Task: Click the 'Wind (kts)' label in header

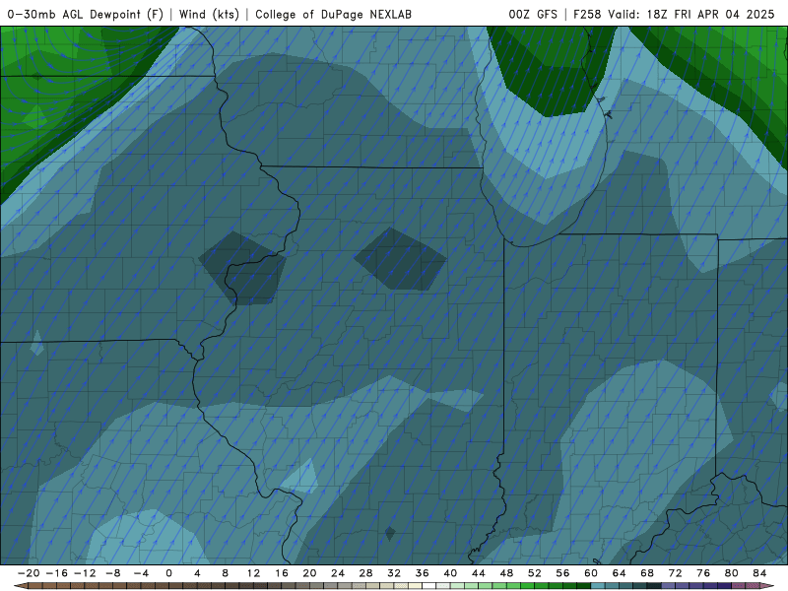Action: [209, 14]
